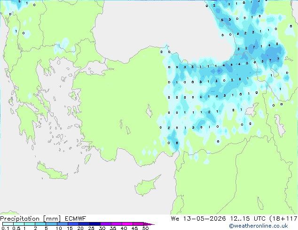
Task: Click the '40' legend scale label
Action: 124,228
